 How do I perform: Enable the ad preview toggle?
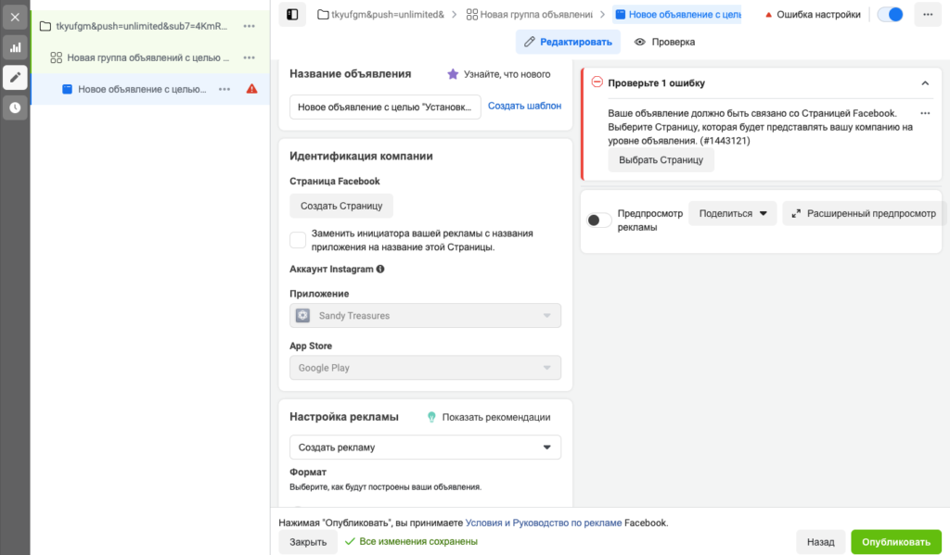pos(599,221)
